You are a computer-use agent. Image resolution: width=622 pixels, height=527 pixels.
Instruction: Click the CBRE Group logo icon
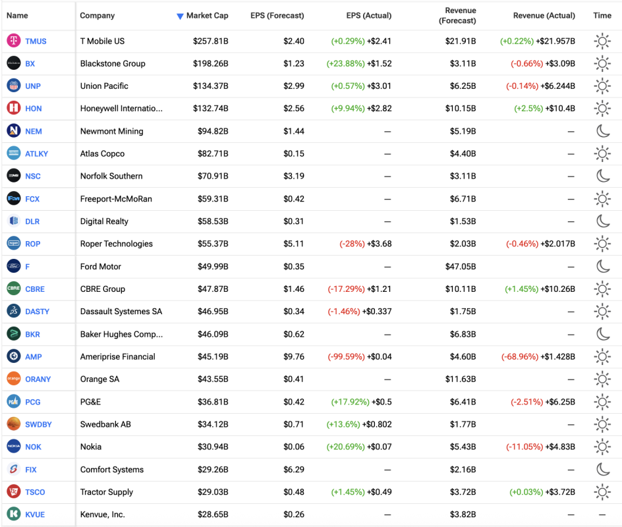pos(14,289)
